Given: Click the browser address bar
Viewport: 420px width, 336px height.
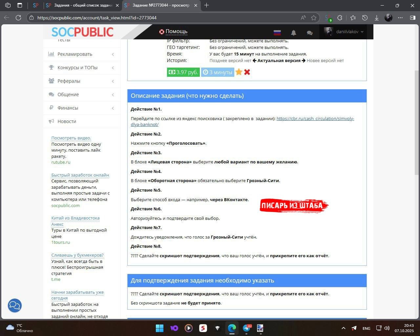Looking at the screenshot, I should click(x=164, y=18).
